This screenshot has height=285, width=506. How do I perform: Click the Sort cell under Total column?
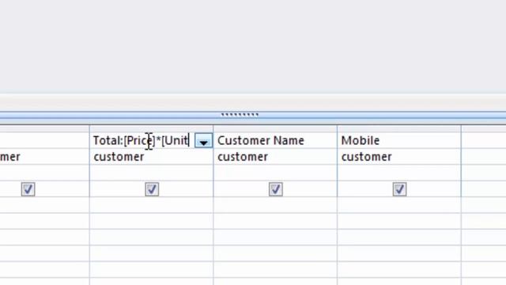tap(151, 173)
